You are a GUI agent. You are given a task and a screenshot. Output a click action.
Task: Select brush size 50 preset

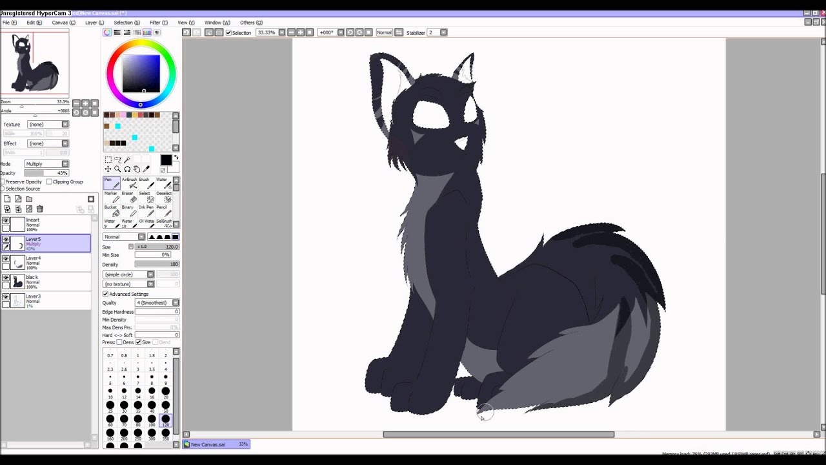click(x=166, y=406)
